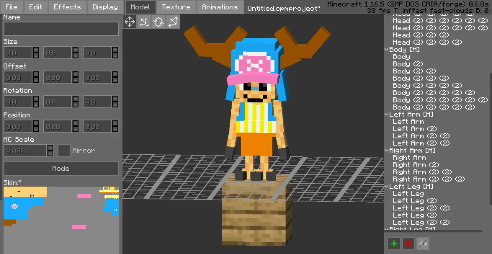492x254 pixels.
Task: Click the Chopper character model in viewport
Action: [x=257, y=103]
